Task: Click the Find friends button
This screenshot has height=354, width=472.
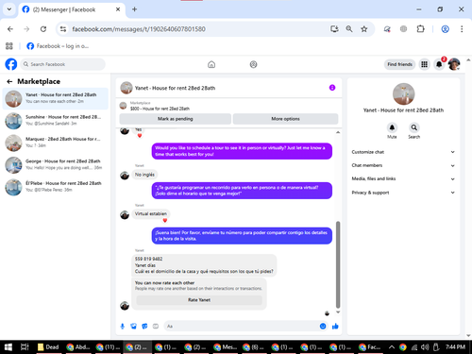Action: tap(399, 64)
